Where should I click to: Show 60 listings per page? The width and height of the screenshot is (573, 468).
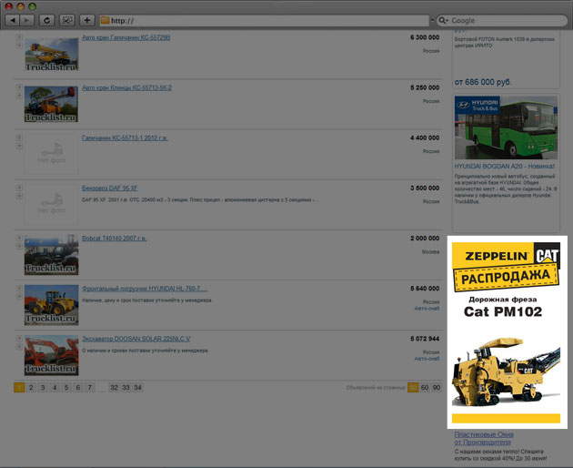(x=425, y=388)
